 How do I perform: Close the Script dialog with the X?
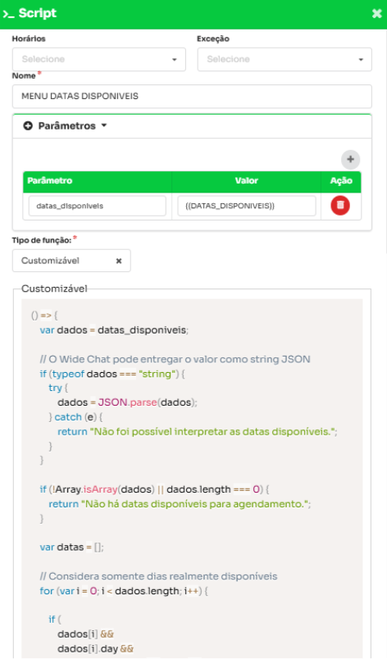pos(376,14)
